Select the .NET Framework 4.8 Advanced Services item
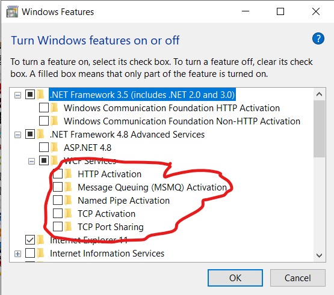 point(127,135)
